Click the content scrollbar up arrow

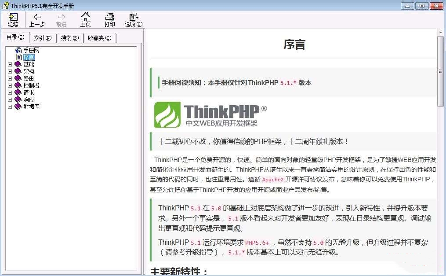pyautogui.click(x=441, y=32)
